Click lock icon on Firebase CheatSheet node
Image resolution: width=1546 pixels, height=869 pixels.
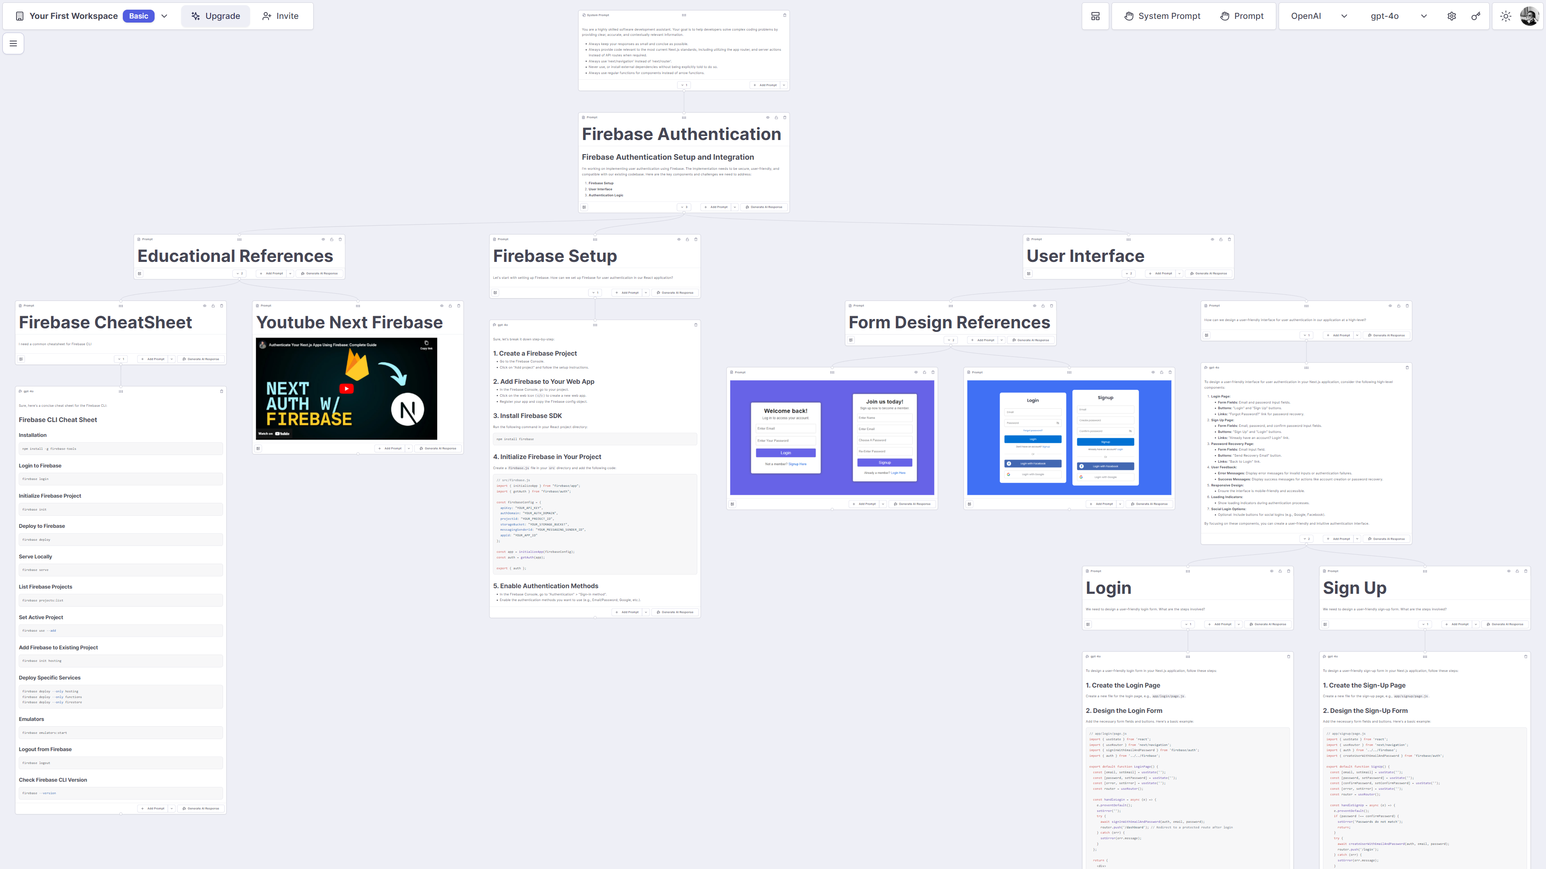click(213, 306)
